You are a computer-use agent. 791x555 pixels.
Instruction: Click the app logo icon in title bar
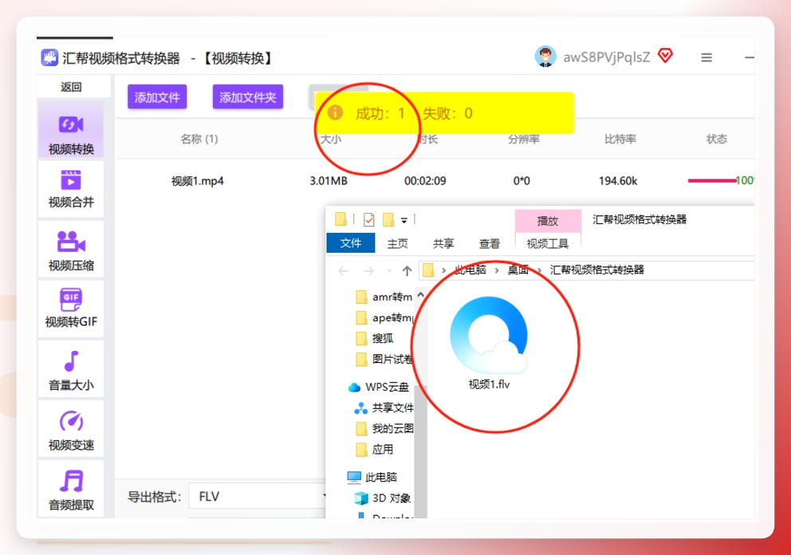tap(49, 58)
